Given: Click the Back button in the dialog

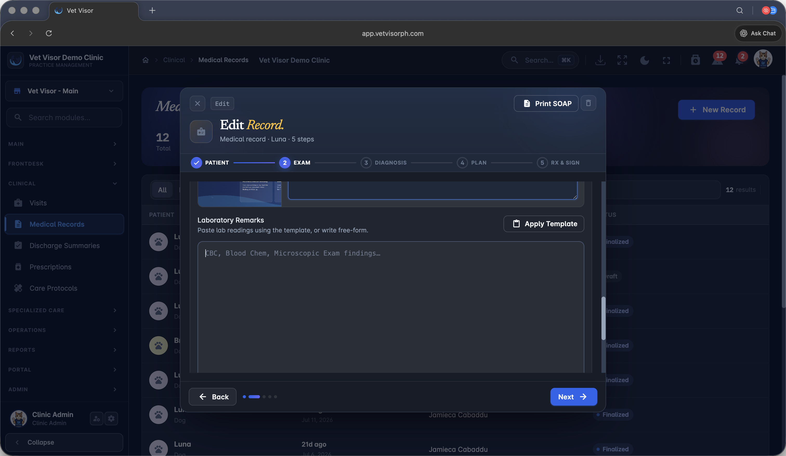Looking at the screenshot, I should pyautogui.click(x=212, y=397).
